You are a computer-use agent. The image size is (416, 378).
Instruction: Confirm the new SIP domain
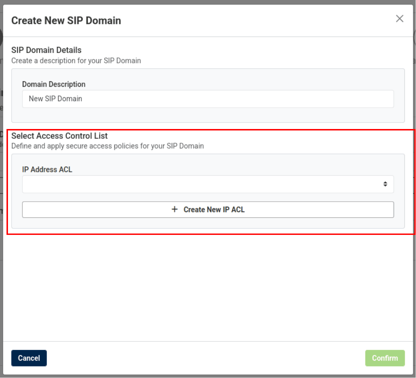[385, 358]
